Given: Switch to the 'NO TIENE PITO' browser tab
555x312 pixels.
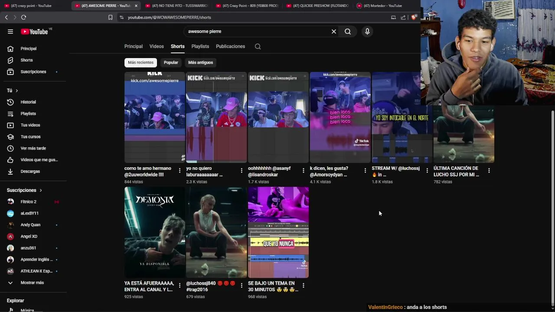Looking at the screenshot, I should (x=176, y=6).
